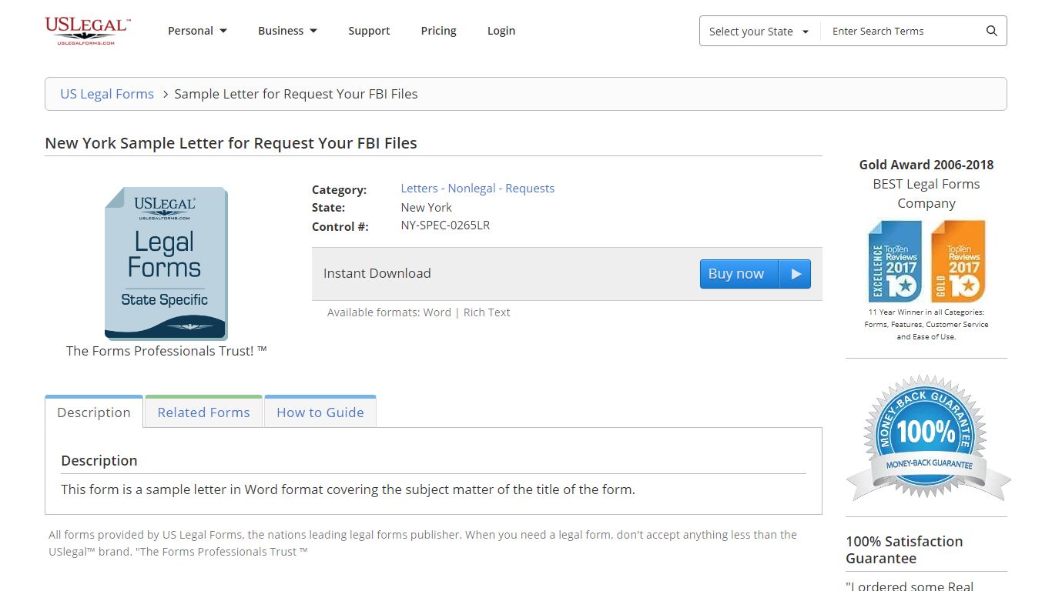Click the Login link
This screenshot has width=1052, height=591.
click(x=501, y=31)
